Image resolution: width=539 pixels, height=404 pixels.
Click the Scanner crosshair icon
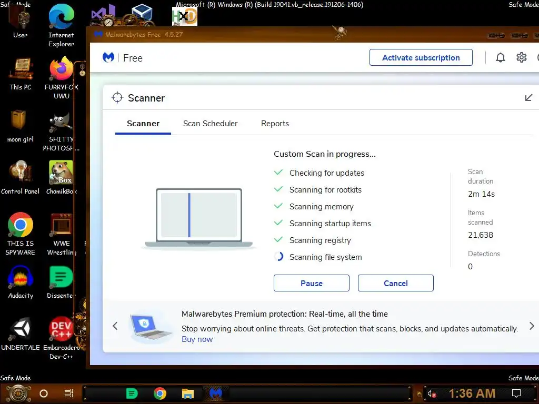click(117, 97)
